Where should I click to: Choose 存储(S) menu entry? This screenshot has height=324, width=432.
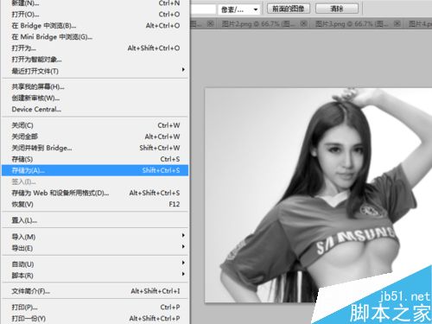click(x=95, y=159)
